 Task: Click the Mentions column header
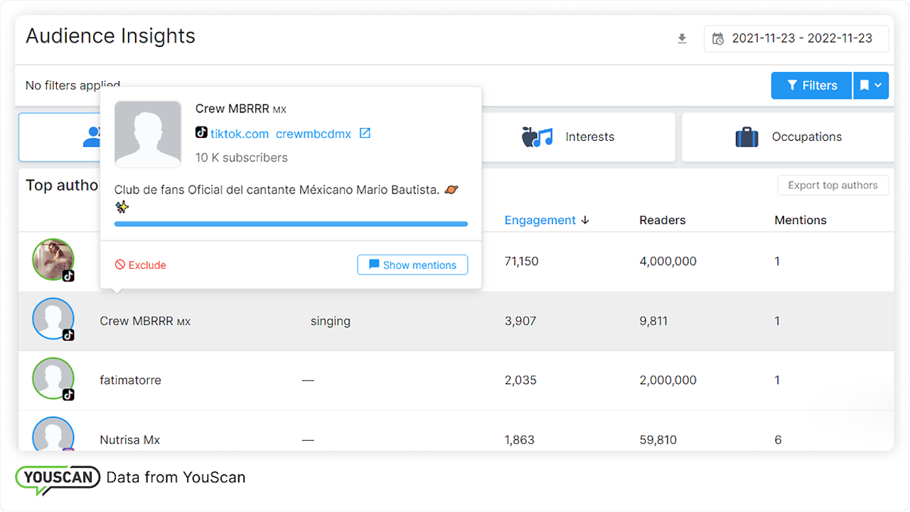[800, 220]
